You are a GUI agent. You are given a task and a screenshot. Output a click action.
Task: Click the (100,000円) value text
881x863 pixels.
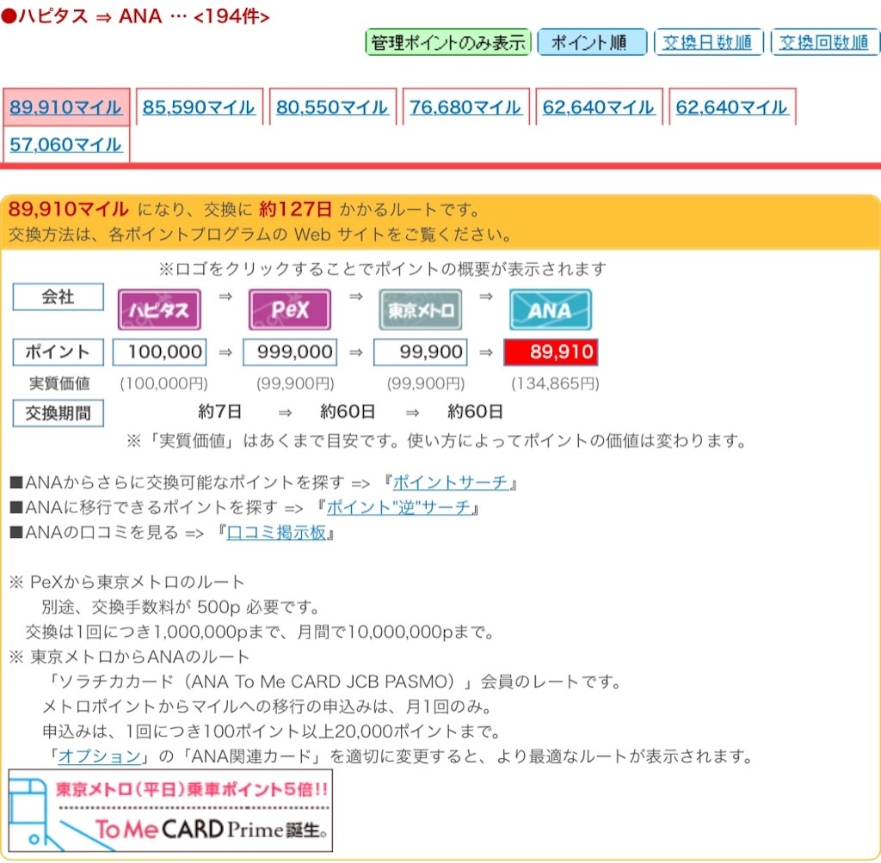click(x=163, y=383)
